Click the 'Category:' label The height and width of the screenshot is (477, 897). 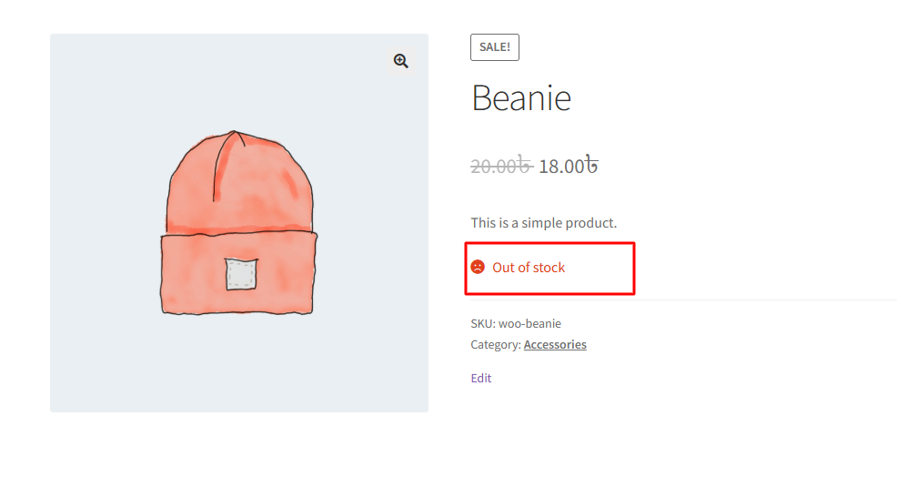click(496, 344)
